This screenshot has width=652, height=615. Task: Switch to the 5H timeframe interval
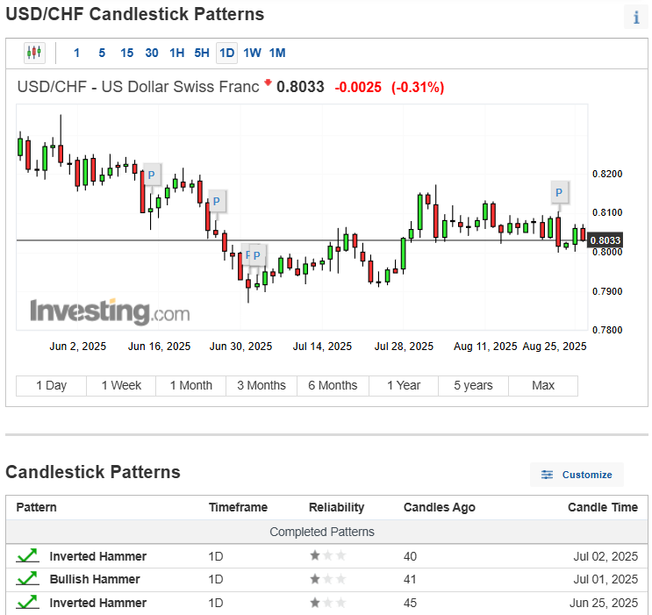pos(202,53)
